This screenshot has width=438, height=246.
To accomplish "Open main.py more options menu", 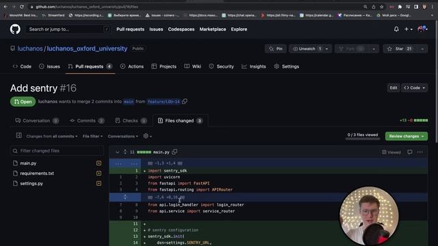I will coord(420,152).
